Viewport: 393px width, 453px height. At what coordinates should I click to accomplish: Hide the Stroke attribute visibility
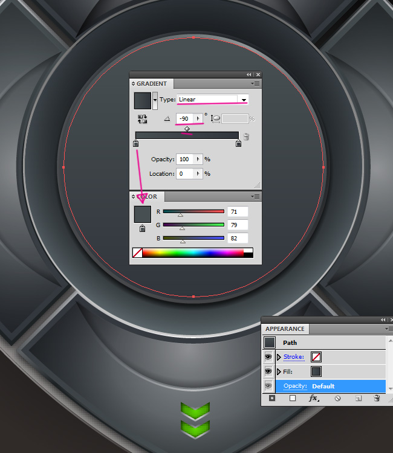point(268,357)
